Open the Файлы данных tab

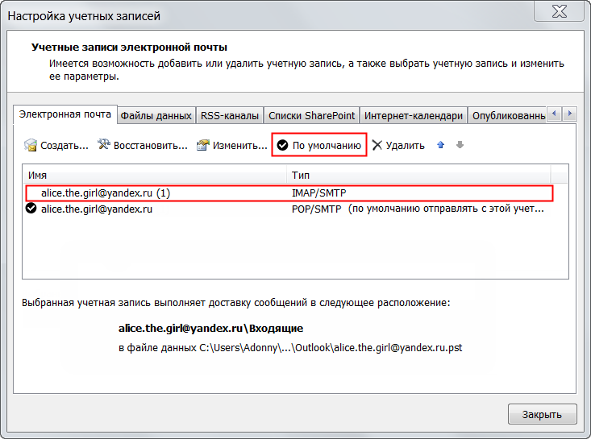click(x=156, y=116)
